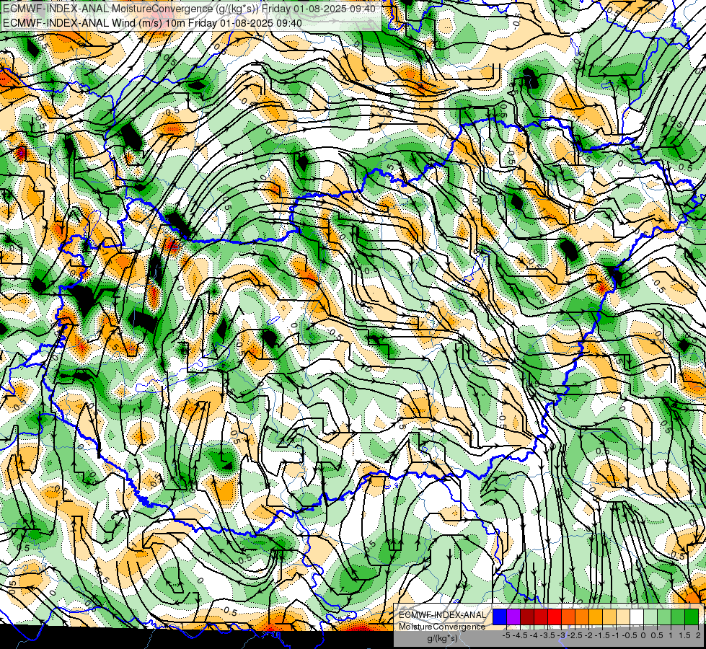The width and height of the screenshot is (706, 649).
Task: Click the legend tick label "2" at the scale end
Action: (x=698, y=635)
